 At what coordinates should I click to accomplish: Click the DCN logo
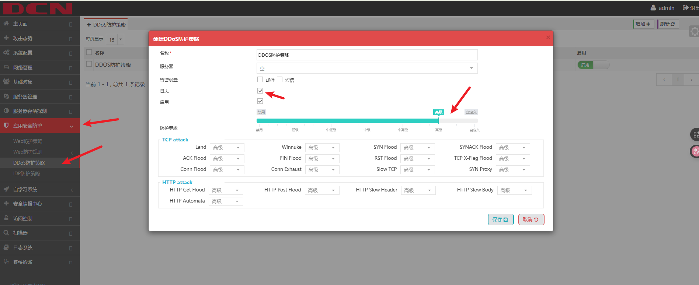tap(37, 8)
